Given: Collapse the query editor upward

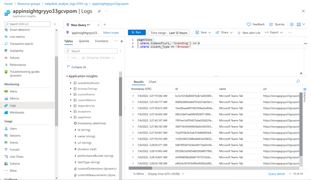Looking at the screenshot, I should point(301,73).
